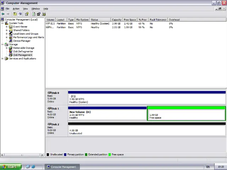
Task: Select Event Viewer in the tree
Action: pos(20,27)
